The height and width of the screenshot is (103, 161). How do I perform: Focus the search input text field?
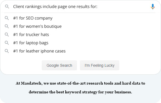[80, 7]
